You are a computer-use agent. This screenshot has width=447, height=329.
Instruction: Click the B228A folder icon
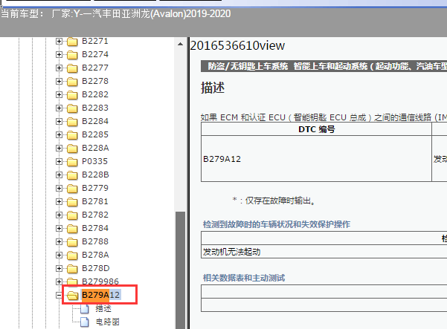72,149
